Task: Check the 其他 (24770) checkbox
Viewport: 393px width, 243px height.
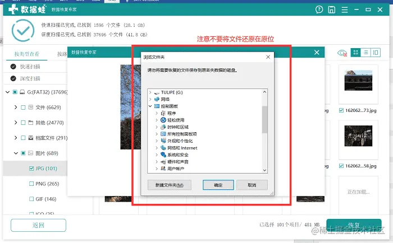Action: (x=23, y=123)
